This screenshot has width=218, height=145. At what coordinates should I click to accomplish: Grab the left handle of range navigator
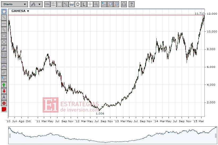pyautogui.click(x=10, y=135)
